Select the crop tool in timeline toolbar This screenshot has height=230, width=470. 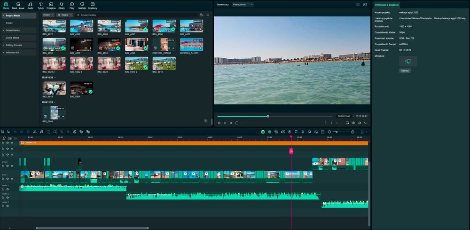[x=55, y=132]
